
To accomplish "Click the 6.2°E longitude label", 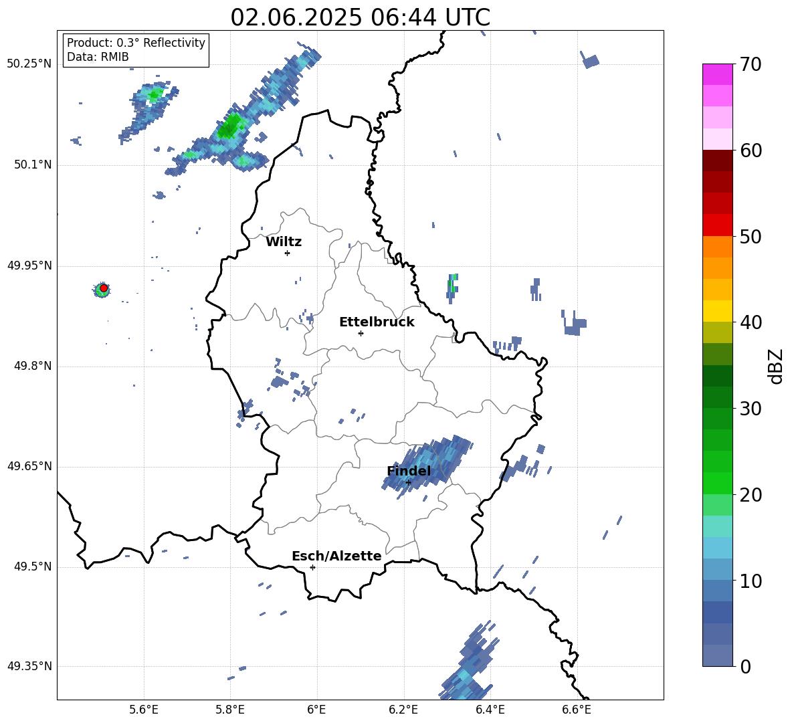I will tap(403, 710).
